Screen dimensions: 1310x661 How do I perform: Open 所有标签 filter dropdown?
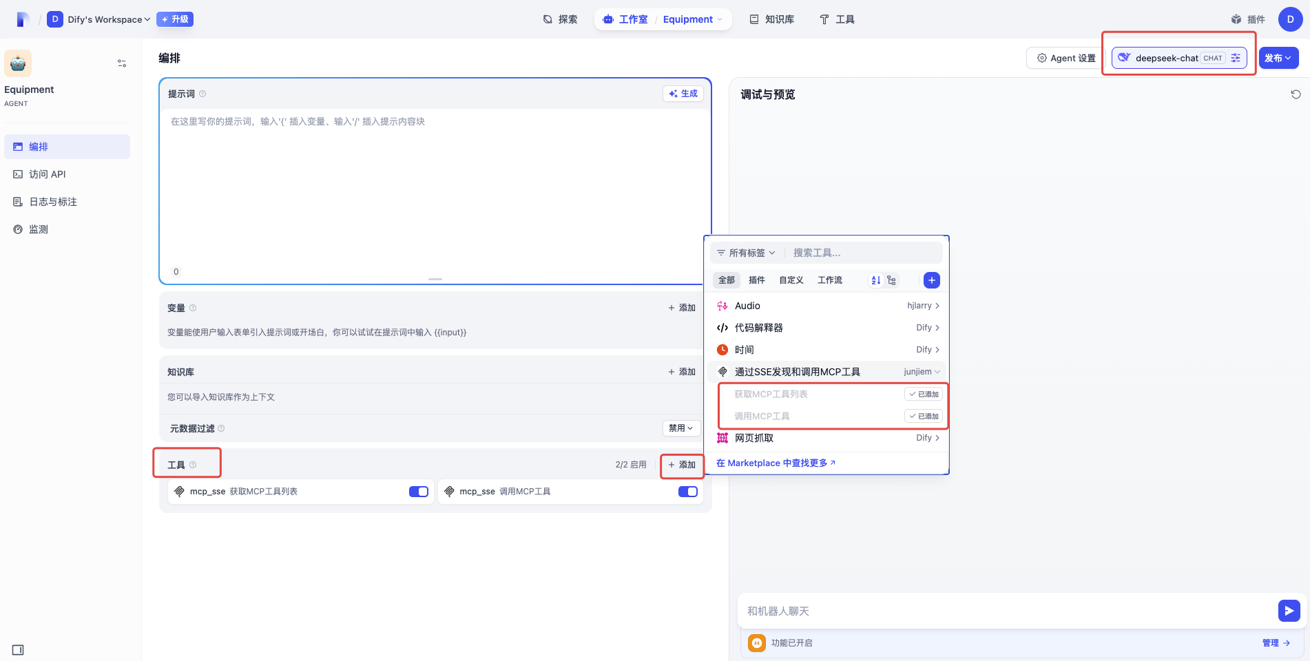[746, 253]
